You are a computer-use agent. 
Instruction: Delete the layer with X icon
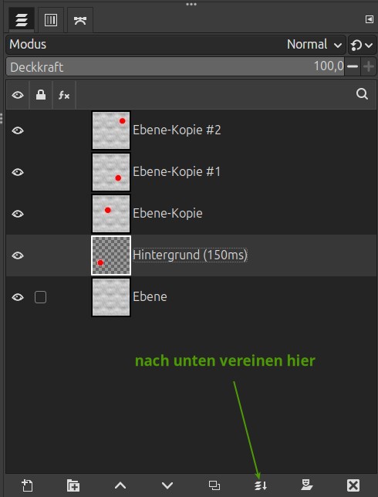click(353, 485)
